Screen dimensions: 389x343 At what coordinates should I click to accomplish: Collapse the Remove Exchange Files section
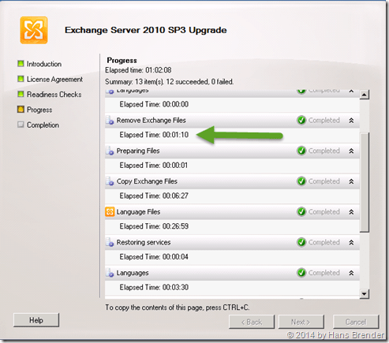pos(351,121)
